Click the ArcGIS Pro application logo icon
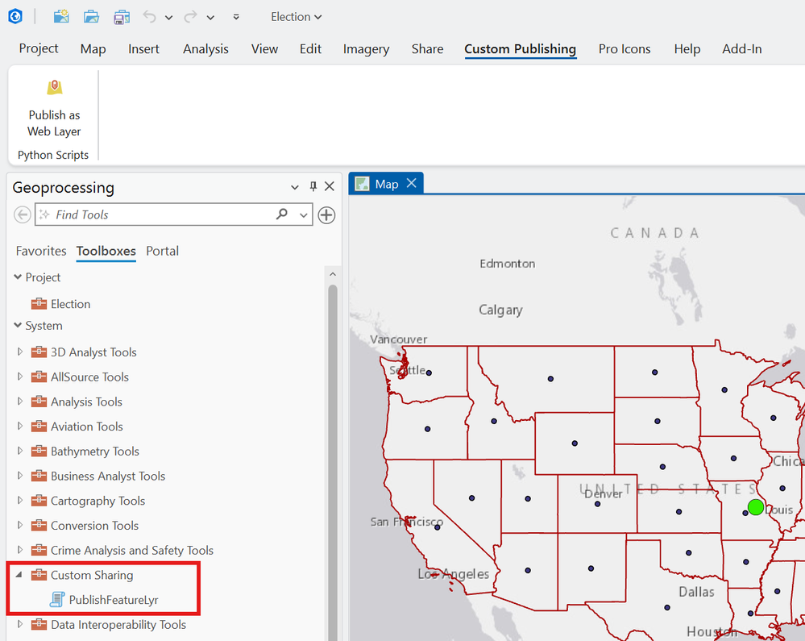The height and width of the screenshot is (641, 805). click(x=15, y=16)
